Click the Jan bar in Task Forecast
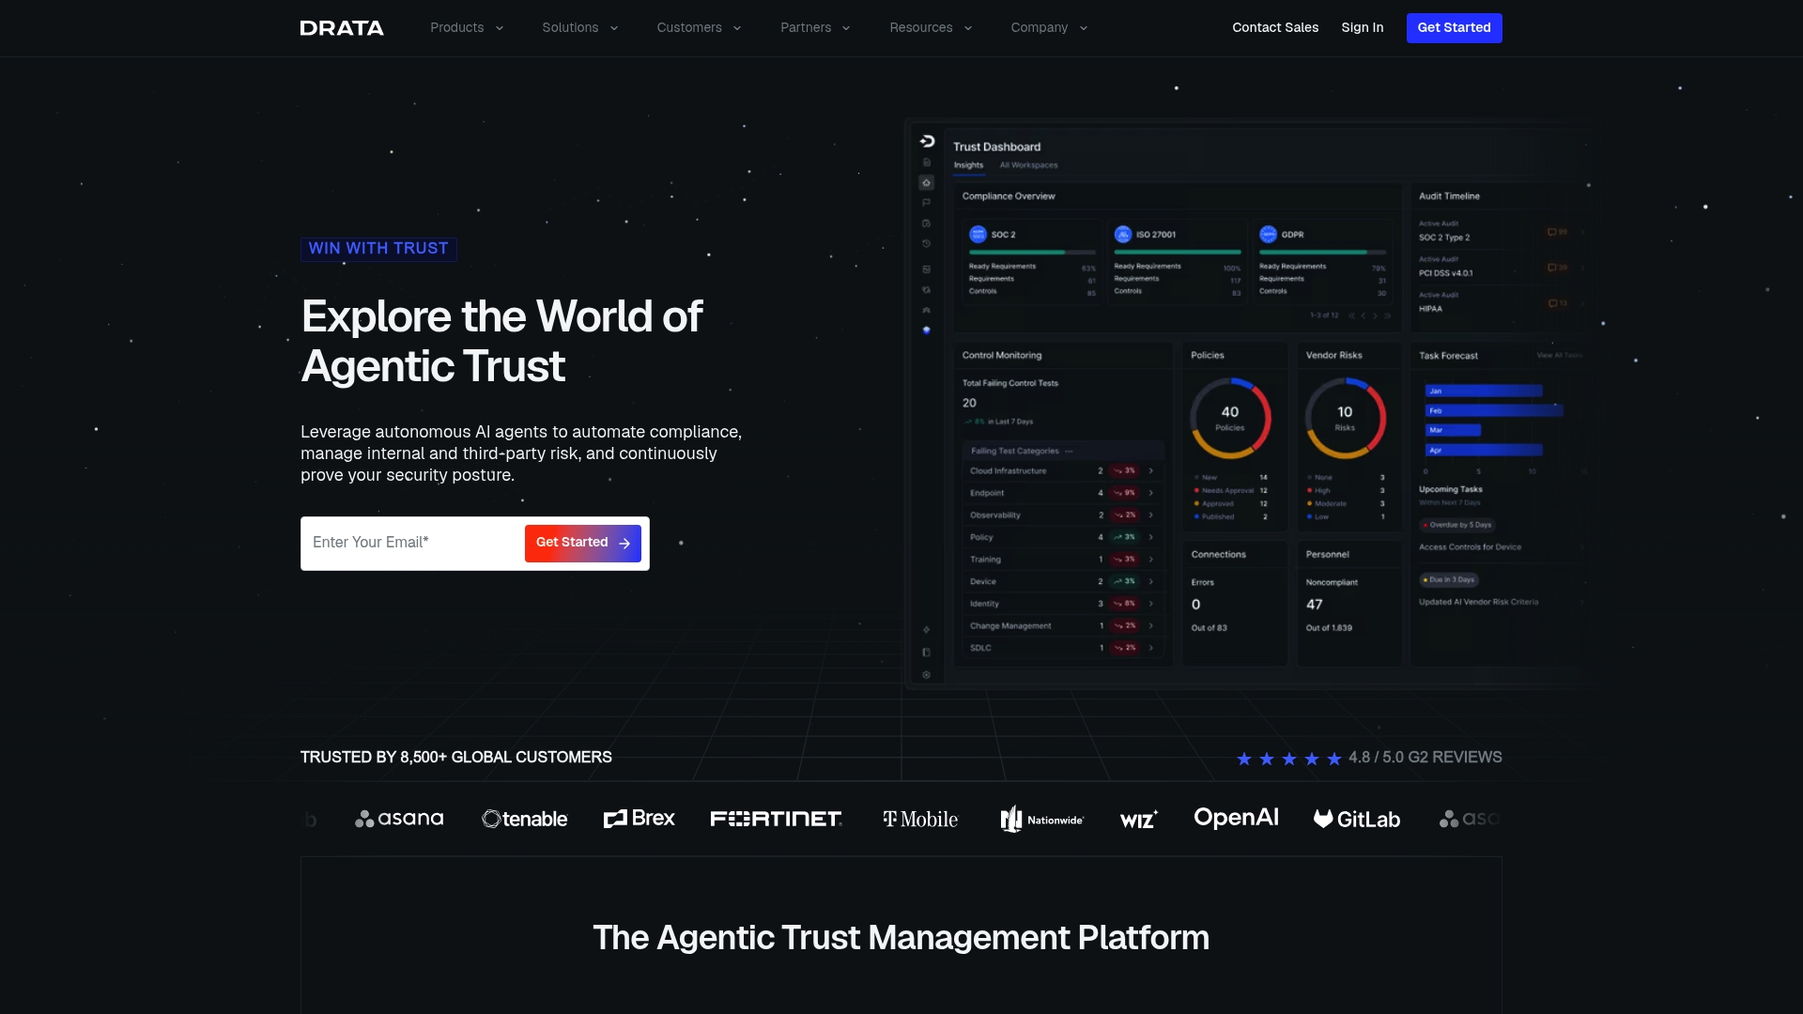This screenshot has height=1014, width=1803. pos(1484,391)
